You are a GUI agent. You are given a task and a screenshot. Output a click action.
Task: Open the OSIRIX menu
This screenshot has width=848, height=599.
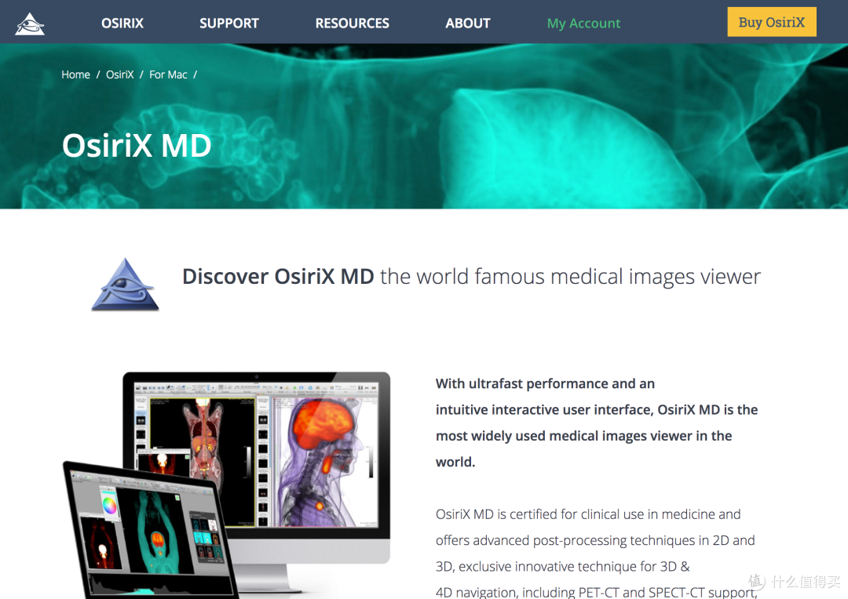122,24
